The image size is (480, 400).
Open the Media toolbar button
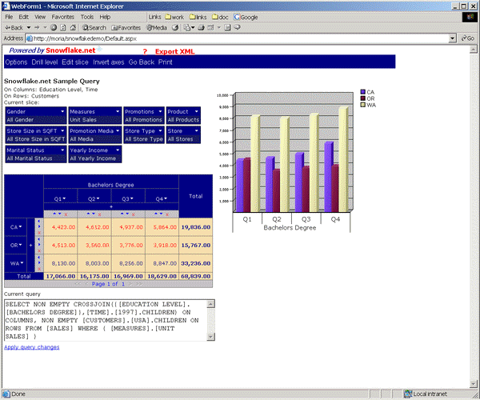(157, 27)
